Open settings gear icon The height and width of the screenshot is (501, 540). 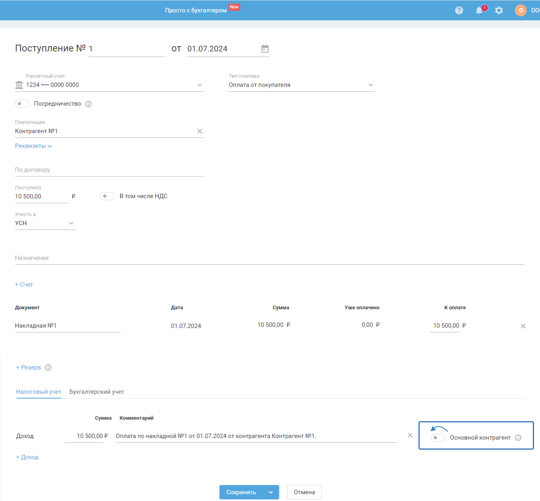(499, 10)
